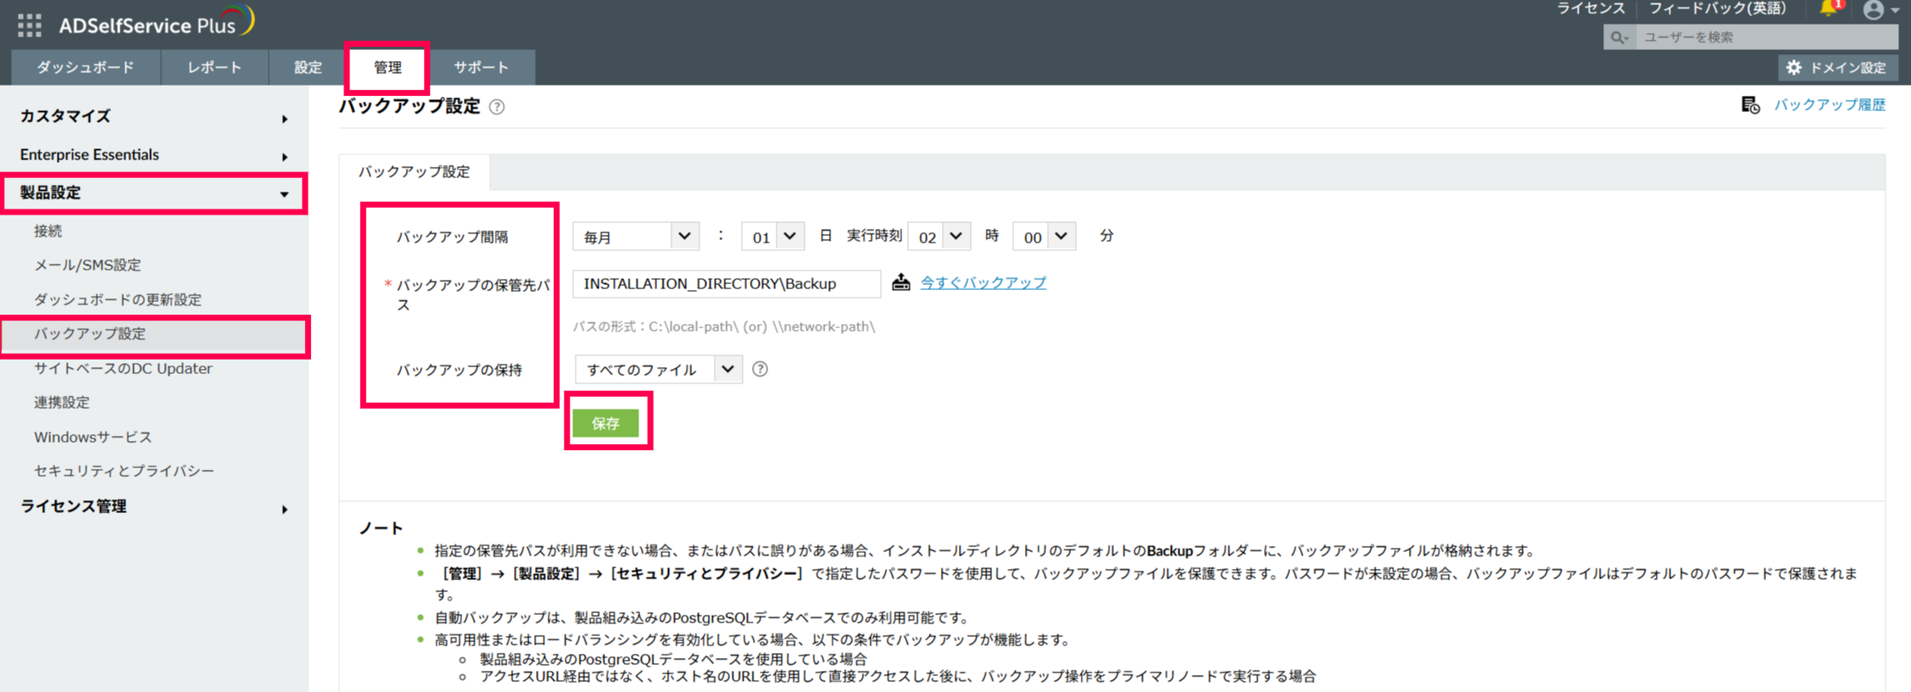Click the help icon beside バックアップの保持
The height and width of the screenshot is (692, 1911).
pyautogui.click(x=760, y=369)
